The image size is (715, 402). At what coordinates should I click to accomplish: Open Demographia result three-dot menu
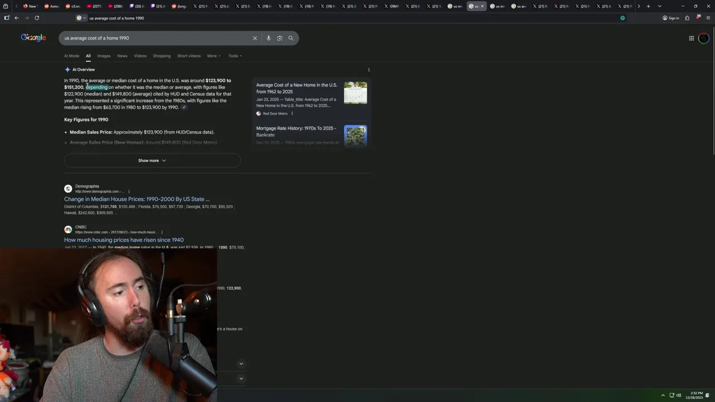tap(128, 192)
